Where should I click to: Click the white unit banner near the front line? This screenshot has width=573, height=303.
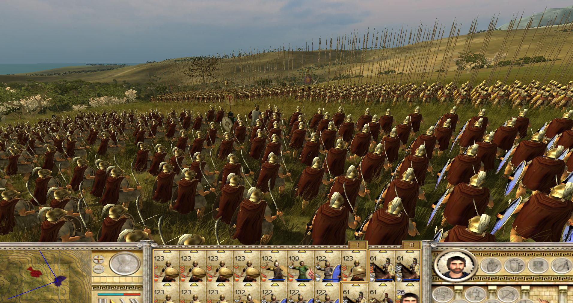[x=230, y=100]
